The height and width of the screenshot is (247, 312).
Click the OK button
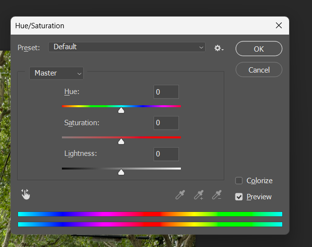[259, 49]
